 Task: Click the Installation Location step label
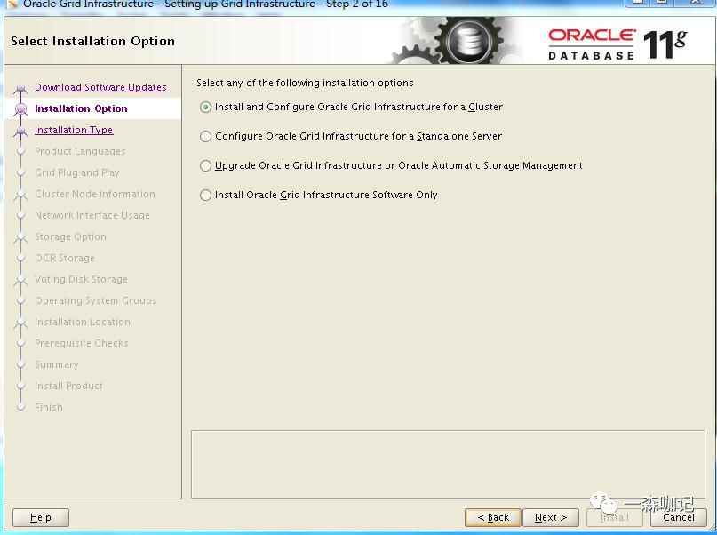[83, 322]
